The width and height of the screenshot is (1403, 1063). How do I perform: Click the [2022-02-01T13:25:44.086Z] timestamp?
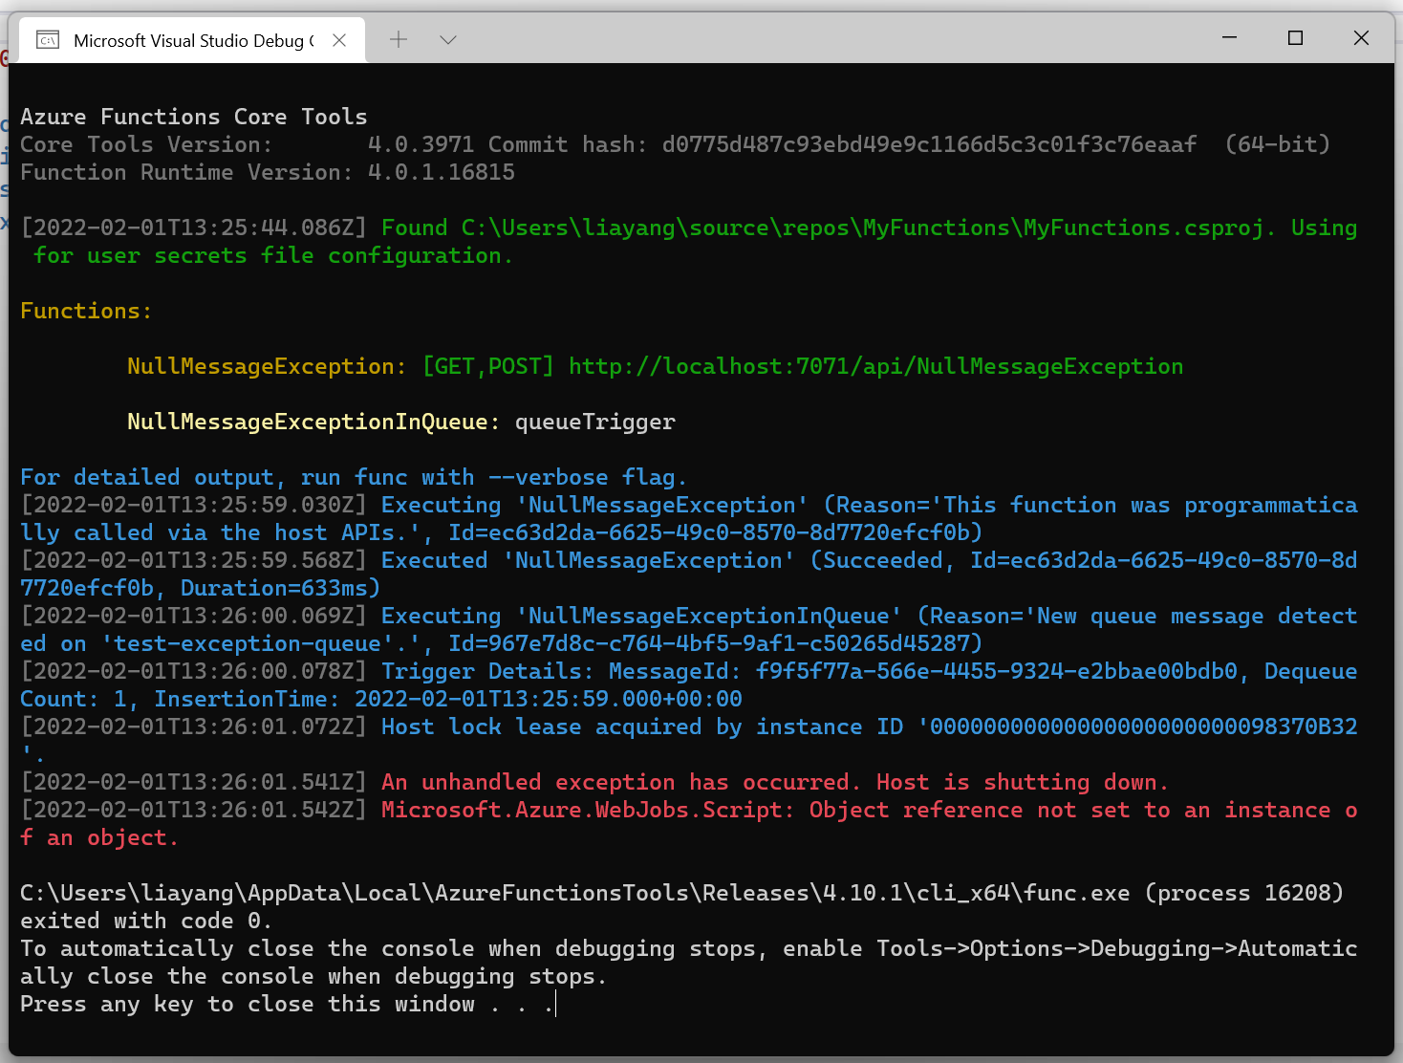tap(194, 228)
